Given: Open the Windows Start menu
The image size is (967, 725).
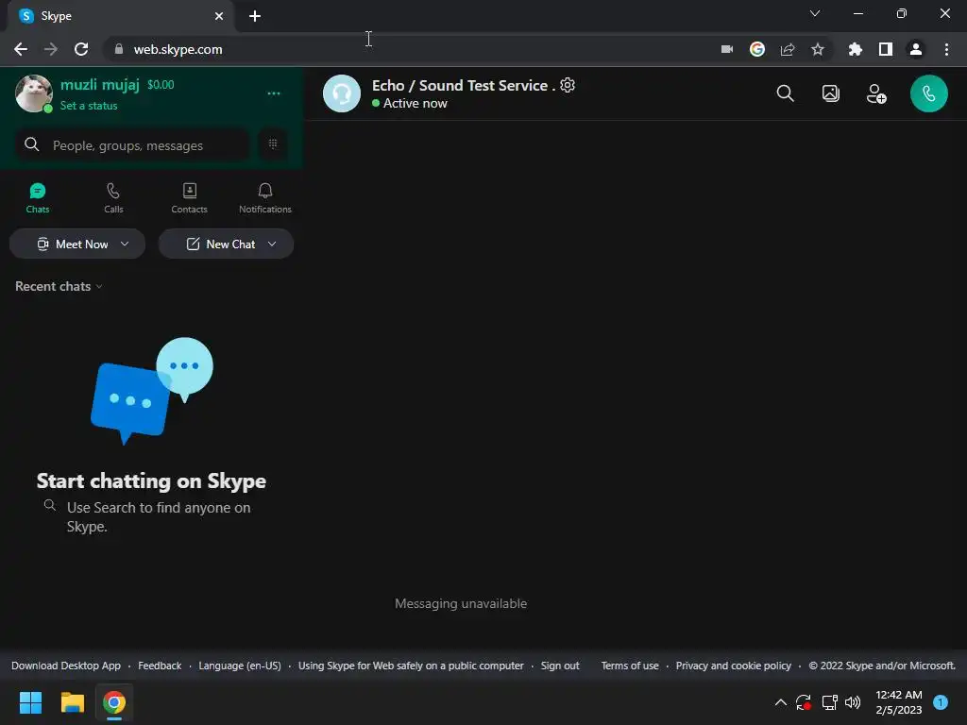Looking at the screenshot, I should click(30, 702).
